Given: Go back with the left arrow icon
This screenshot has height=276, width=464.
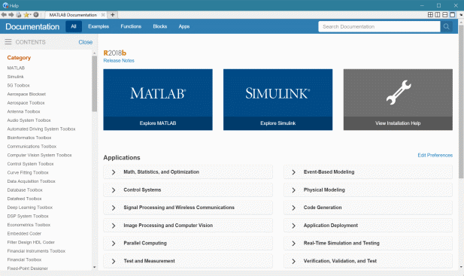Looking at the screenshot, I should coord(4,14).
